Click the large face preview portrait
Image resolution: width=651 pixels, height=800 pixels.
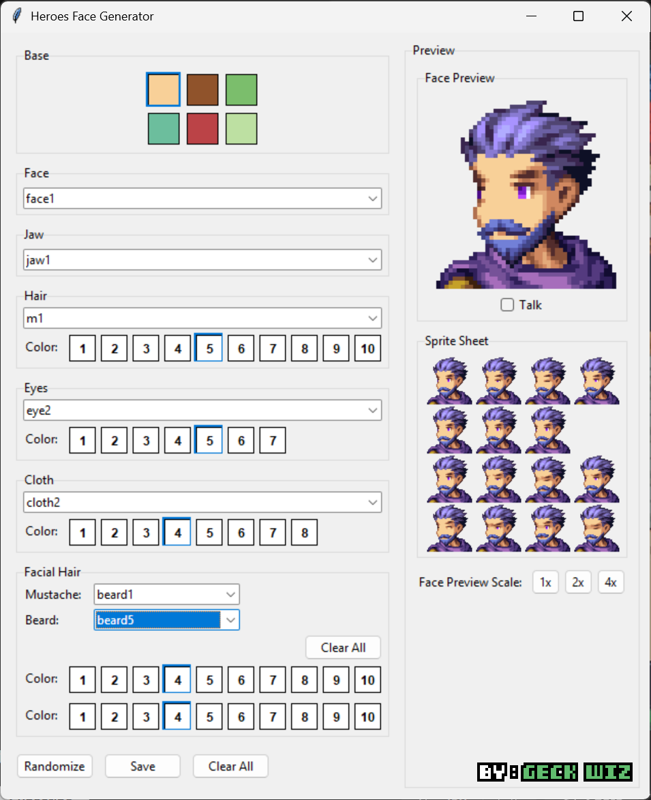526,194
